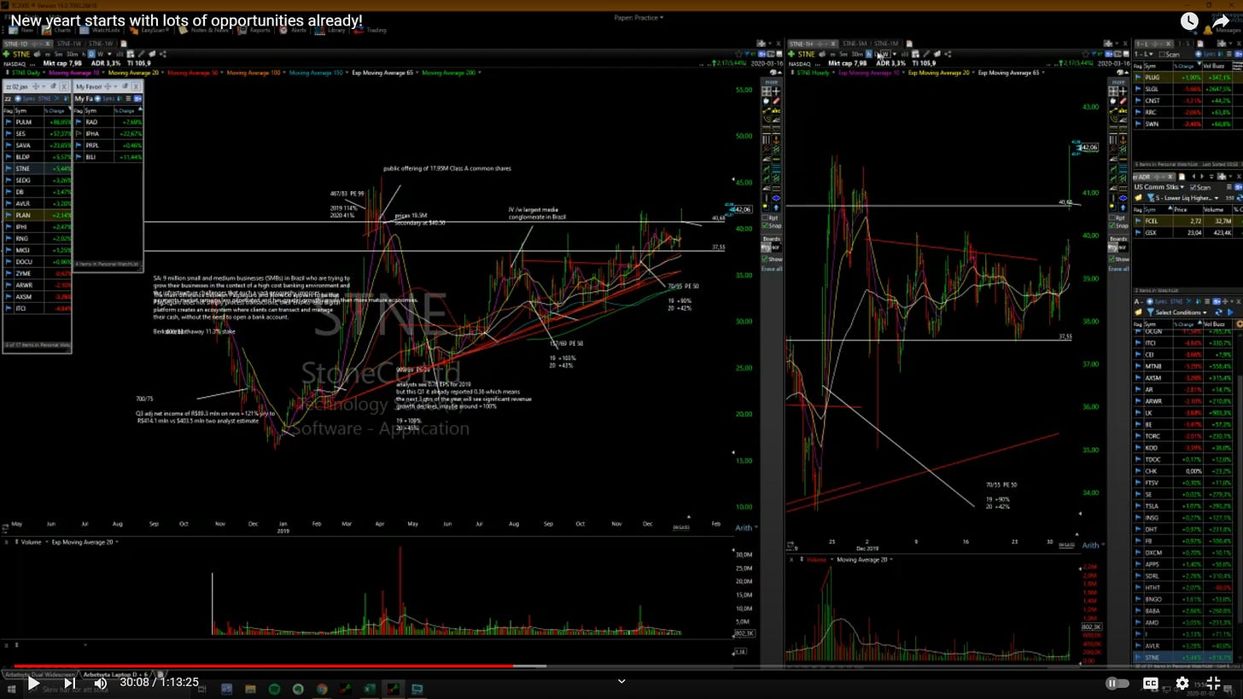Select 30m timeframe on left chart
Viewport: 1243px width, 699px height.
tap(73, 54)
